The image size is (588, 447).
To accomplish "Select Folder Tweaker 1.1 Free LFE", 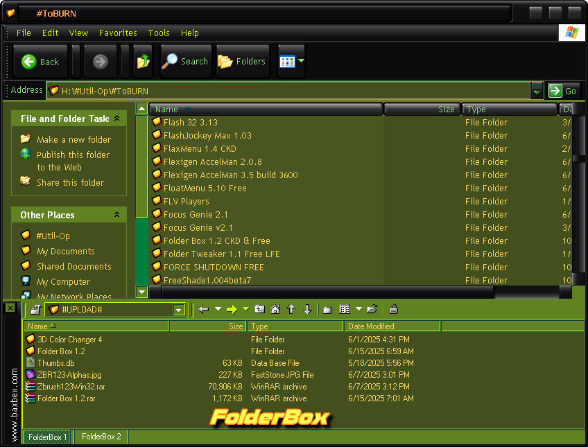I will pyautogui.click(x=222, y=254).
